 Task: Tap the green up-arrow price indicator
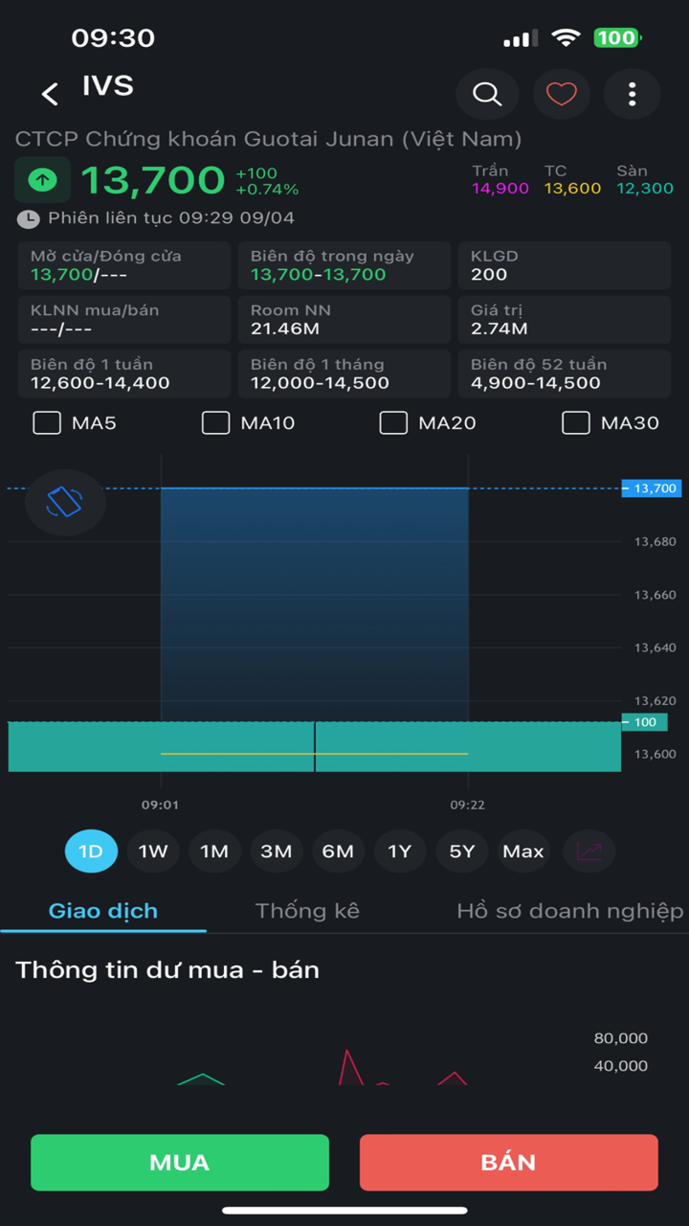pyautogui.click(x=42, y=180)
